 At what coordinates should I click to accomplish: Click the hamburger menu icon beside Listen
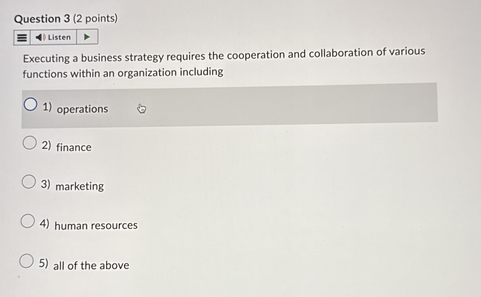point(21,37)
